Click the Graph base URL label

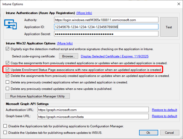(18, 116)
